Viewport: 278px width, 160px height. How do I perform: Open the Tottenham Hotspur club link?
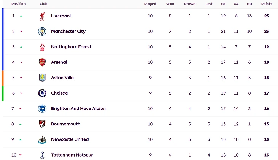(72, 155)
